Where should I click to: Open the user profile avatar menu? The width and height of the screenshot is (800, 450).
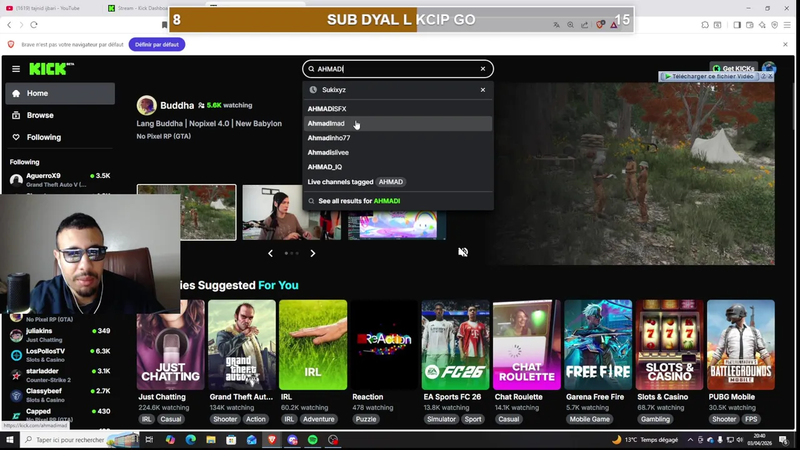[x=769, y=69]
